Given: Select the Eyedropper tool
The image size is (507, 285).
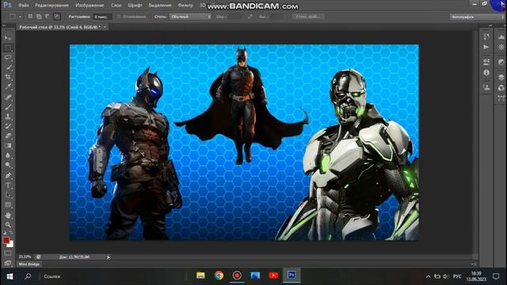Looking at the screenshot, I should pyautogui.click(x=8, y=86).
